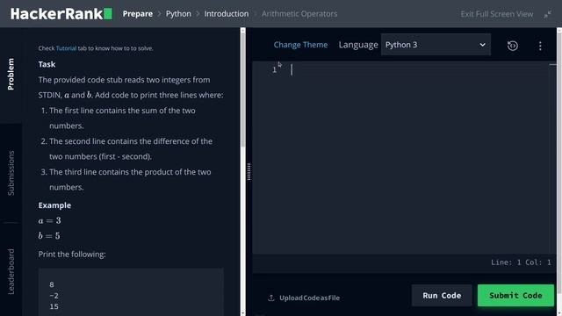Screen dimensions: 562x316
Task: Click the sample output value -2
Action: (x=54, y=296)
